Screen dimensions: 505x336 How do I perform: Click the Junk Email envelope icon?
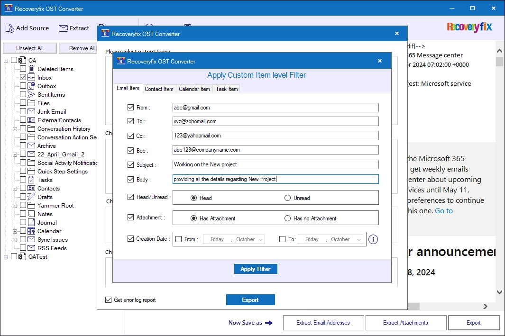[31, 112]
